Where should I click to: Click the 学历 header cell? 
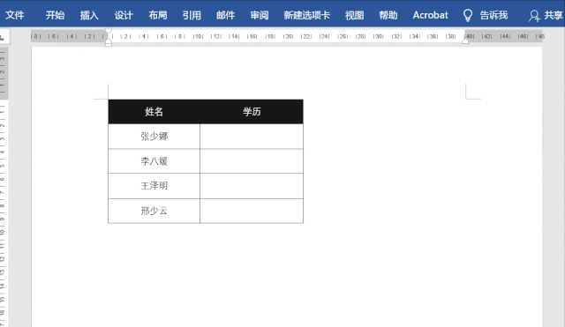coord(252,112)
